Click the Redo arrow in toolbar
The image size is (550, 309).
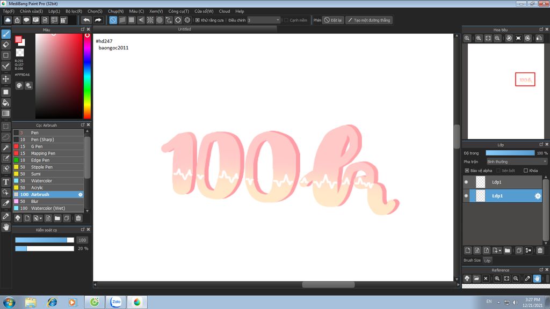point(98,20)
